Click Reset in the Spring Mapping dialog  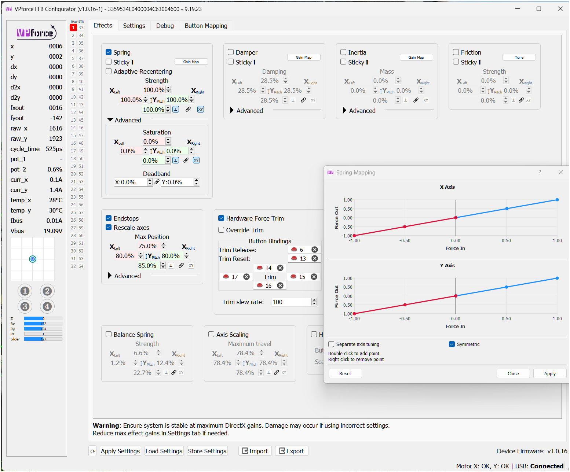point(345,373)
